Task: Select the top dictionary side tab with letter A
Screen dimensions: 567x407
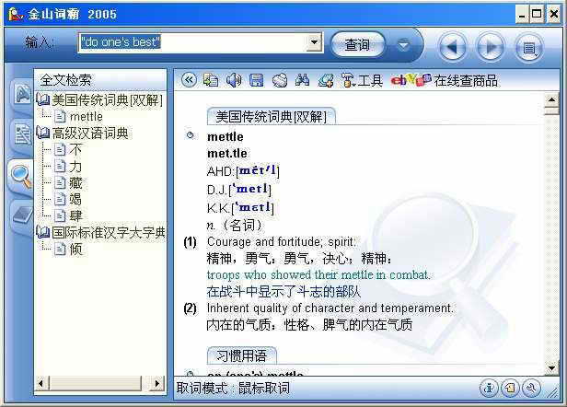Action: coord(20,94)
